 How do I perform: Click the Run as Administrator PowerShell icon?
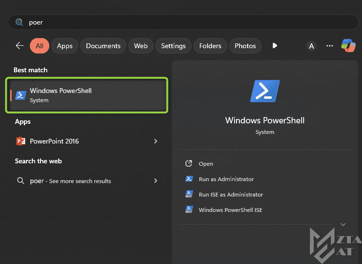pyautogui.click(x=189, y=179)
